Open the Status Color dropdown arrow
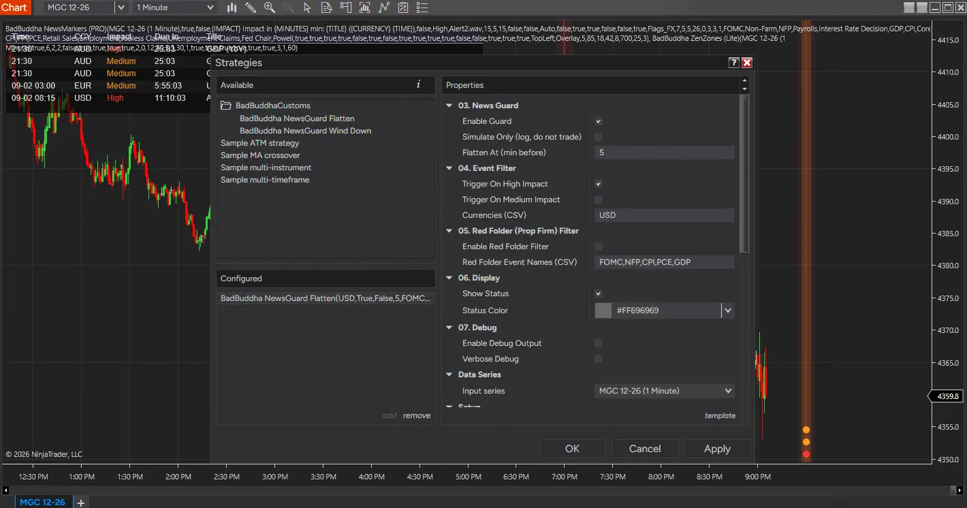967x508 pixels. [728, 311]
